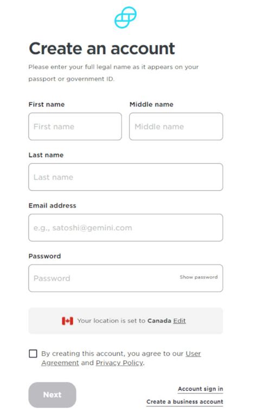Click the Last name label text
The height and width of the screenshot is (413, 257).
[x=46, y=155]
